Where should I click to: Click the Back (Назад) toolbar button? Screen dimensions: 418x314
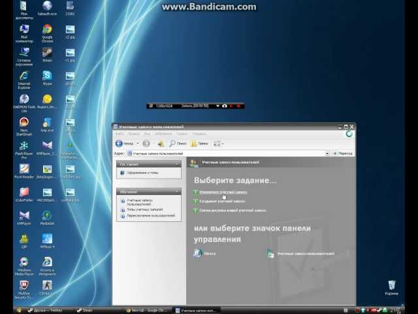point(124,143)
